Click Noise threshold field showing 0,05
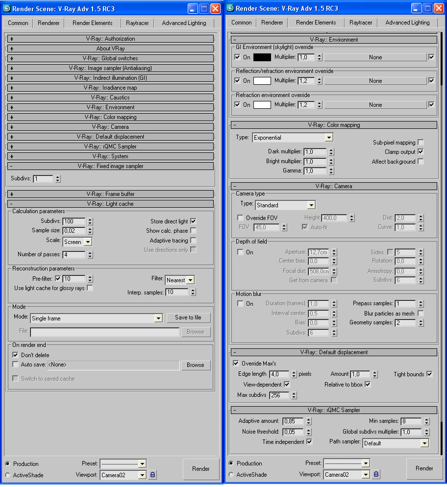Viewport: 447px width, 487px height. 293,432
